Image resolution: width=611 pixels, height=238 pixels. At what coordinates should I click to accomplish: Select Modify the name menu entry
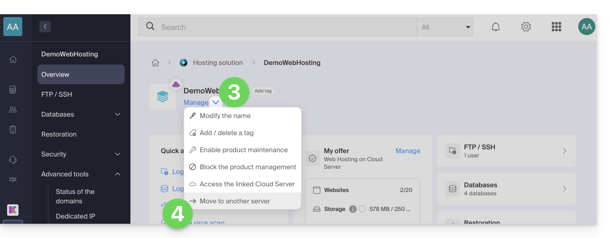(x=225, y=116)
